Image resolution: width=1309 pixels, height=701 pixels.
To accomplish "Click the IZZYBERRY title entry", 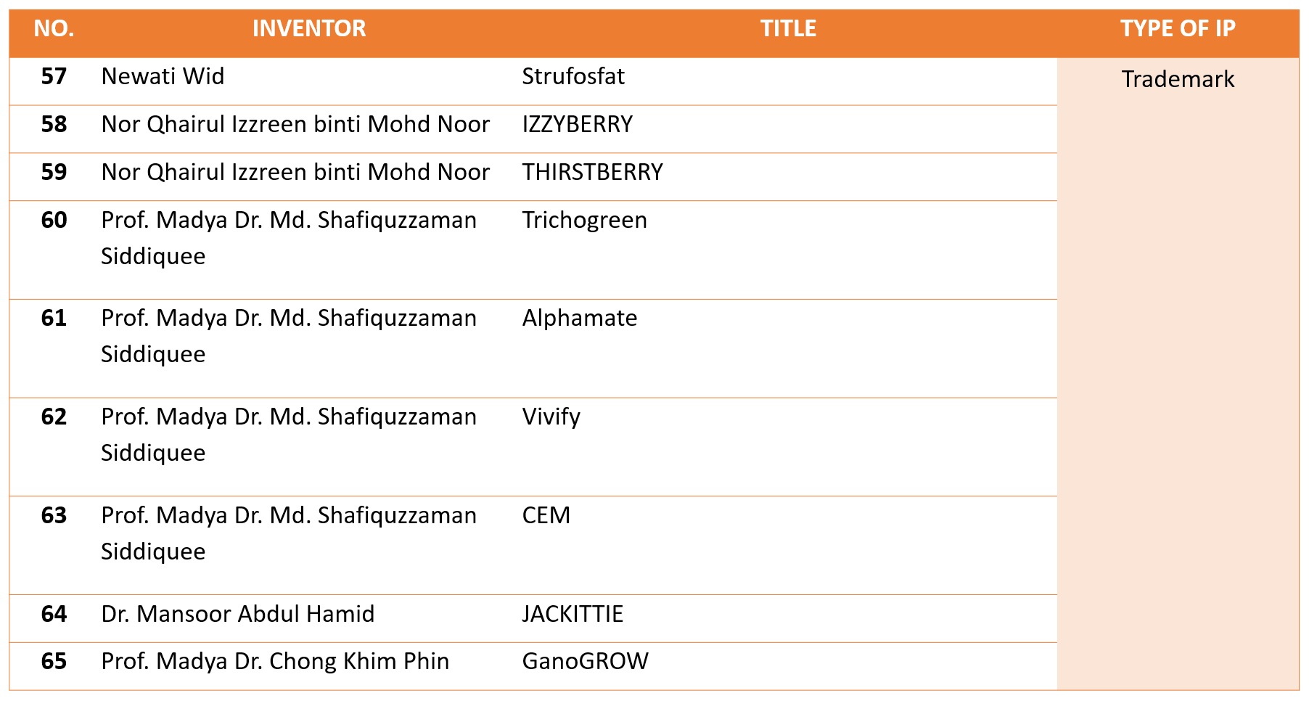I will (578, 124).
